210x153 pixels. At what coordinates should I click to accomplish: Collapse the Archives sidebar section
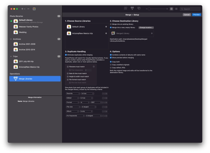10,39
